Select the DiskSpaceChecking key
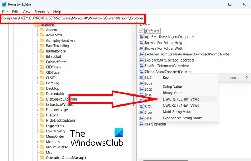Viewport: 251px width, 161px height. tap(61, 99)
